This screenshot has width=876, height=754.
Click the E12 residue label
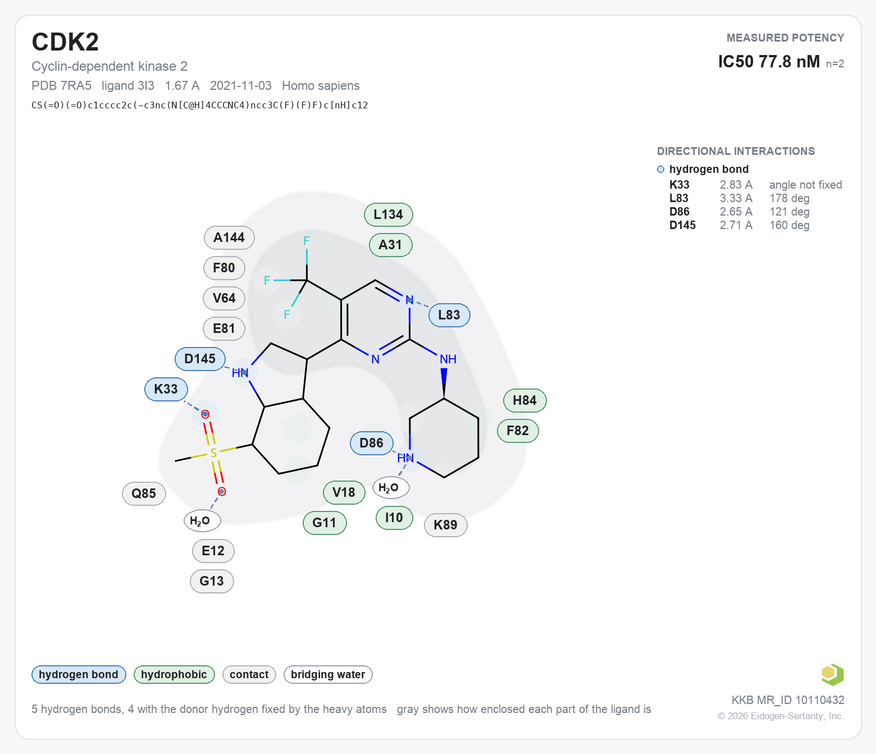[213, 551]
